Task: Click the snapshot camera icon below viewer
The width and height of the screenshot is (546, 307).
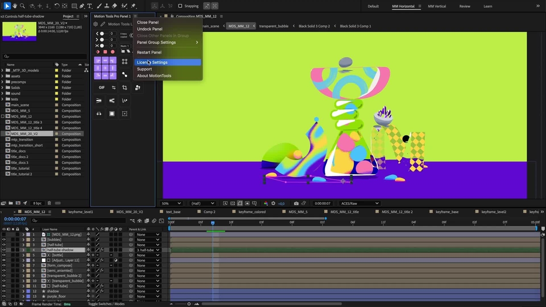Action: click(x=296, y=203)
